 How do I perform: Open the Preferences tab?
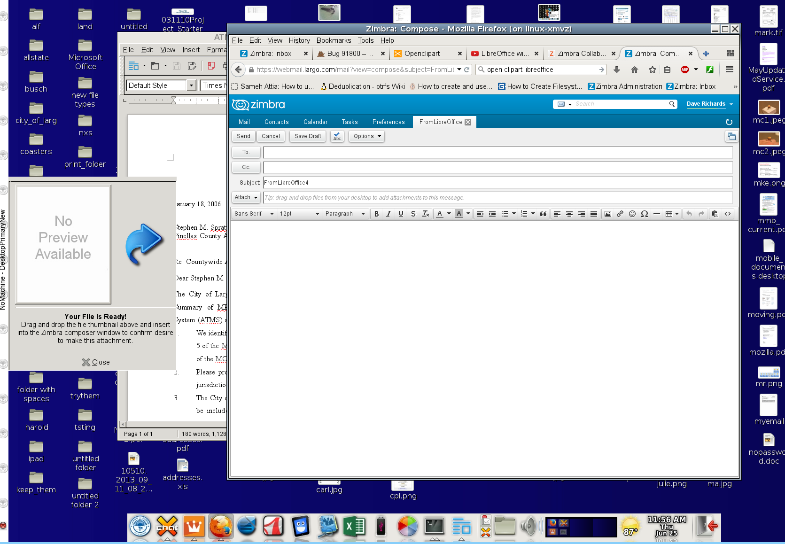(x=389, y=122)
